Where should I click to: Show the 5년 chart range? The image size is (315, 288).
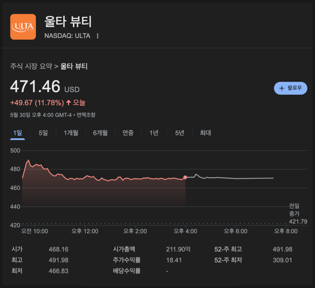[180, 133]
